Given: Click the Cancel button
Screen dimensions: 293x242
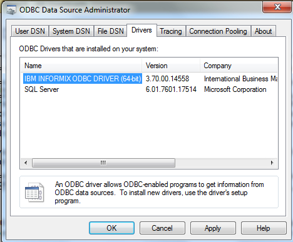Looking at the screenshot, I should [162, 228].
